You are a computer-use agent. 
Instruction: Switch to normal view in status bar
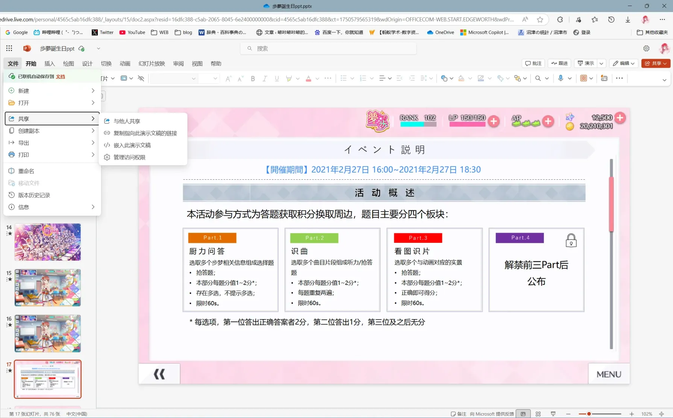(523, 414)
